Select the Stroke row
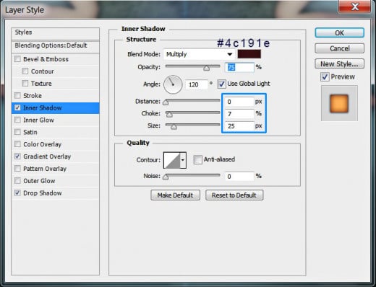This screenshot has height=287, width=376. coord(55,96)
